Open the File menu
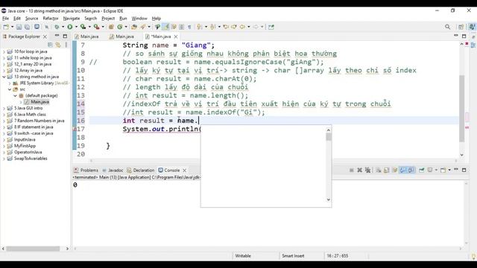The height and width of the screenshot is (268, 477). tap(5, 19)
